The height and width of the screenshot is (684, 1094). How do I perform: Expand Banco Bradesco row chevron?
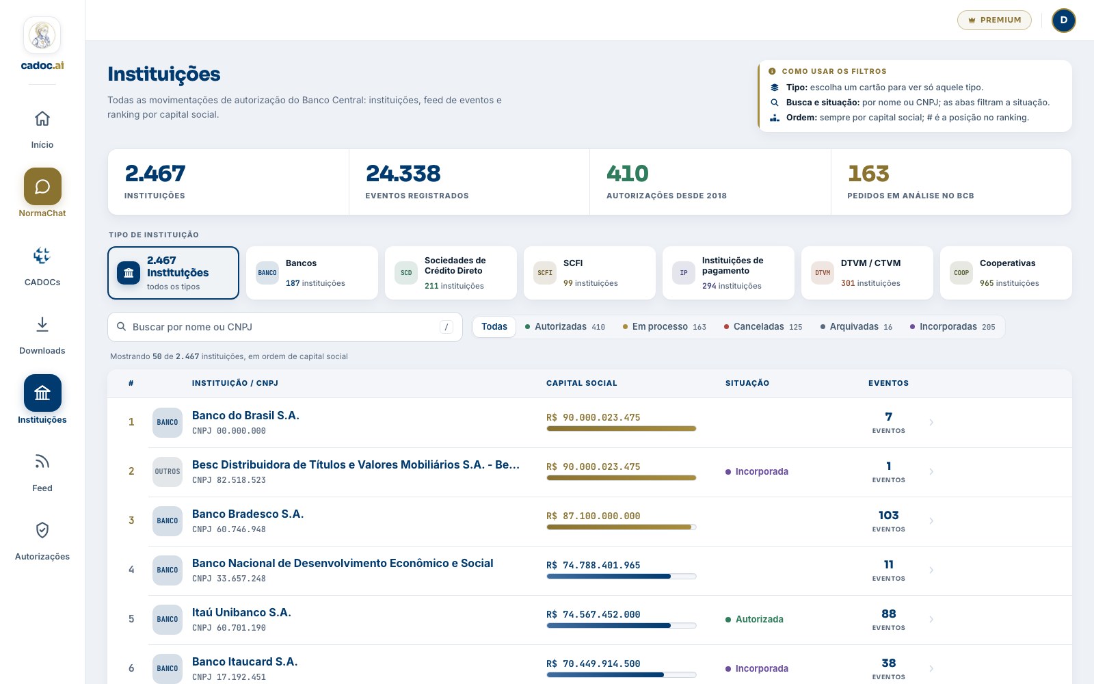pos(931,521)
